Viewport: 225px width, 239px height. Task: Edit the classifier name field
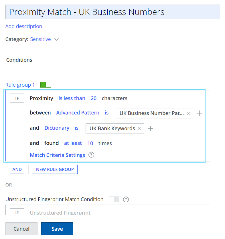(113, 12)
